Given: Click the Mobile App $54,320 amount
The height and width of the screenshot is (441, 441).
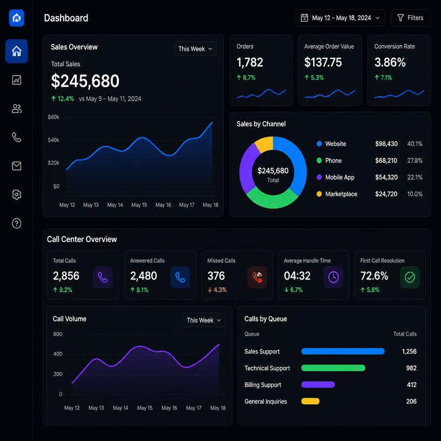Looking at the screenshot, I should (386, 177).
